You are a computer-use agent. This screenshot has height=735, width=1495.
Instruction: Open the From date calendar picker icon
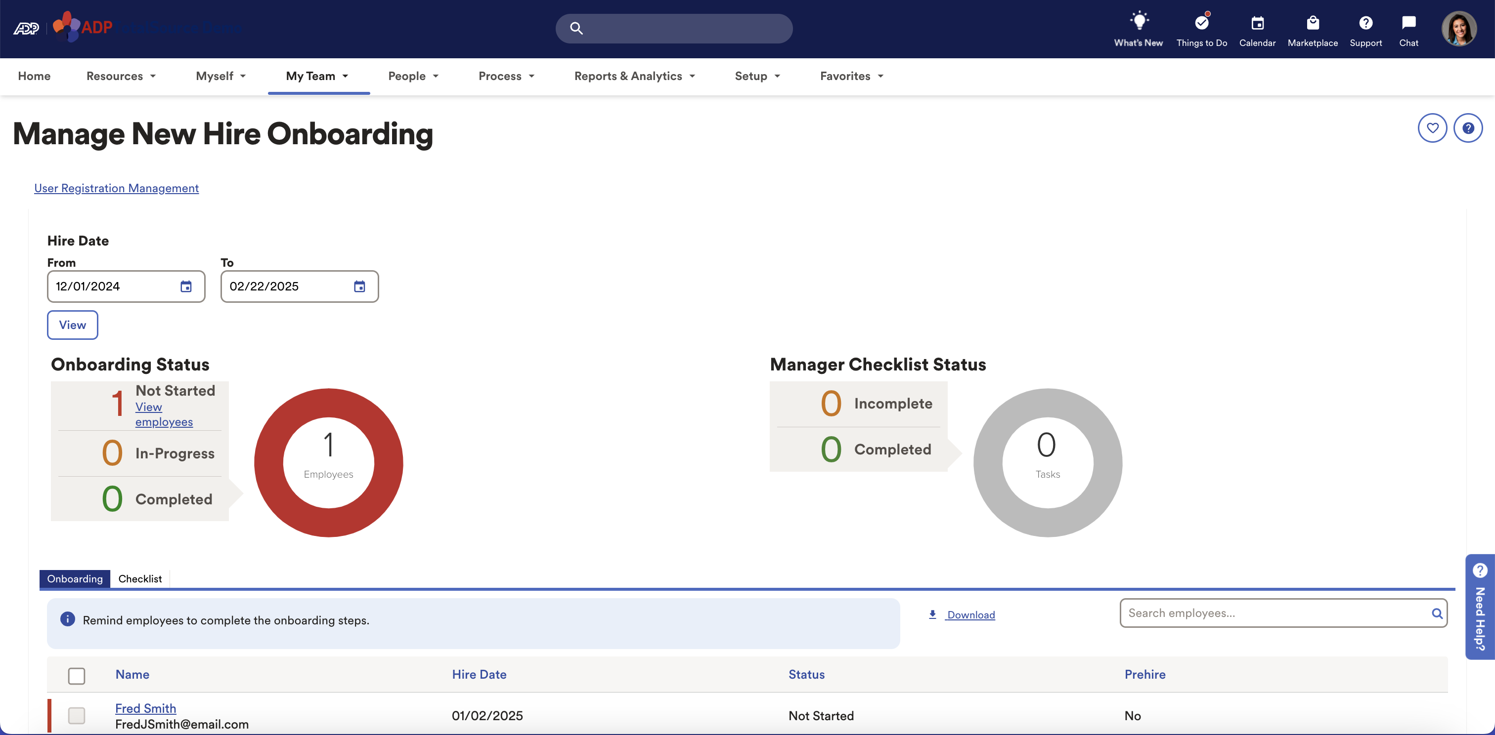186,286
